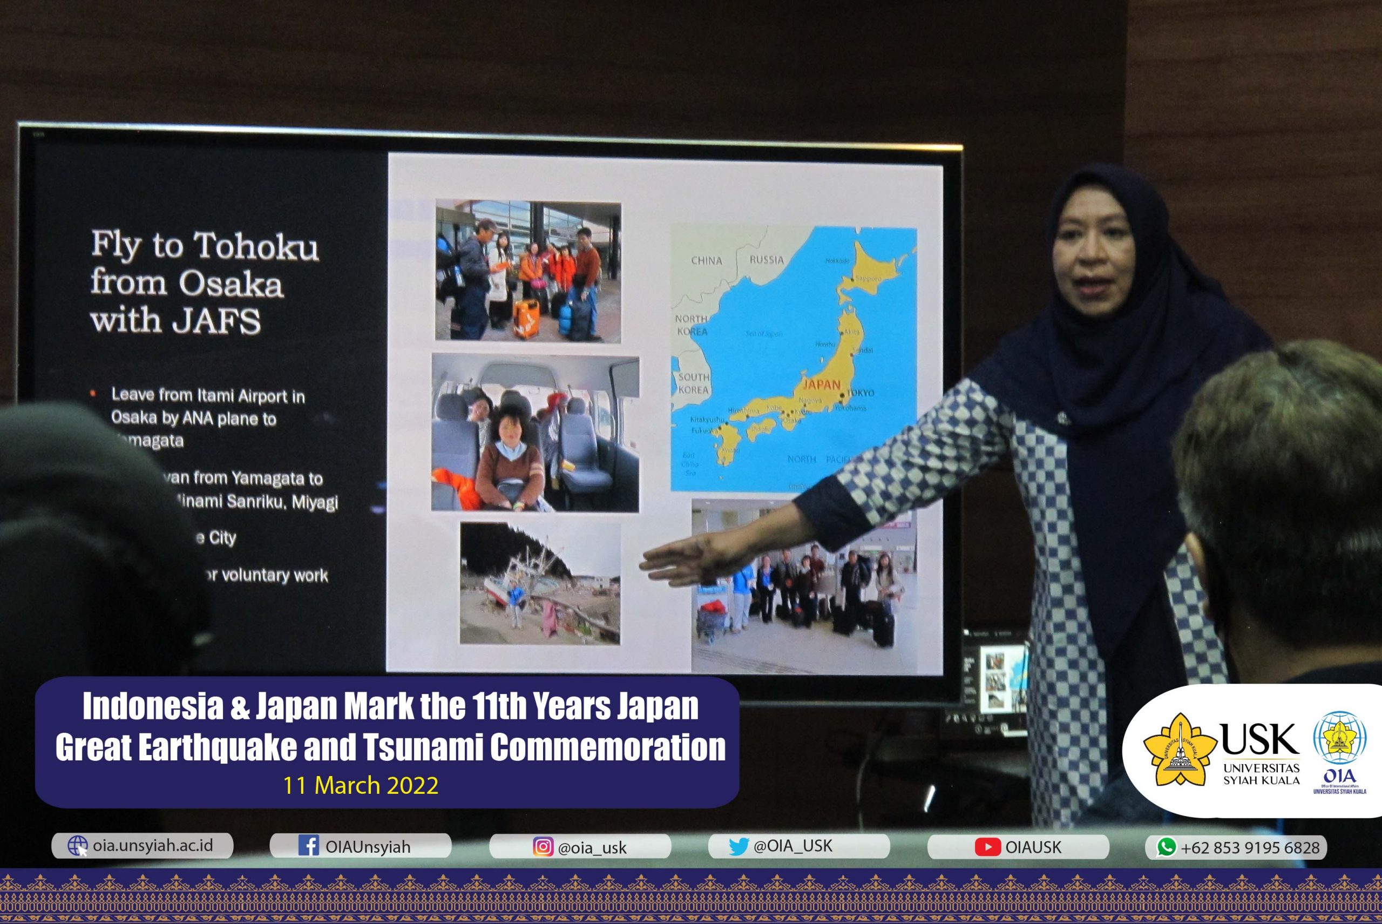
Task: Select the photo of passengers inside the van
Action: 535,433
